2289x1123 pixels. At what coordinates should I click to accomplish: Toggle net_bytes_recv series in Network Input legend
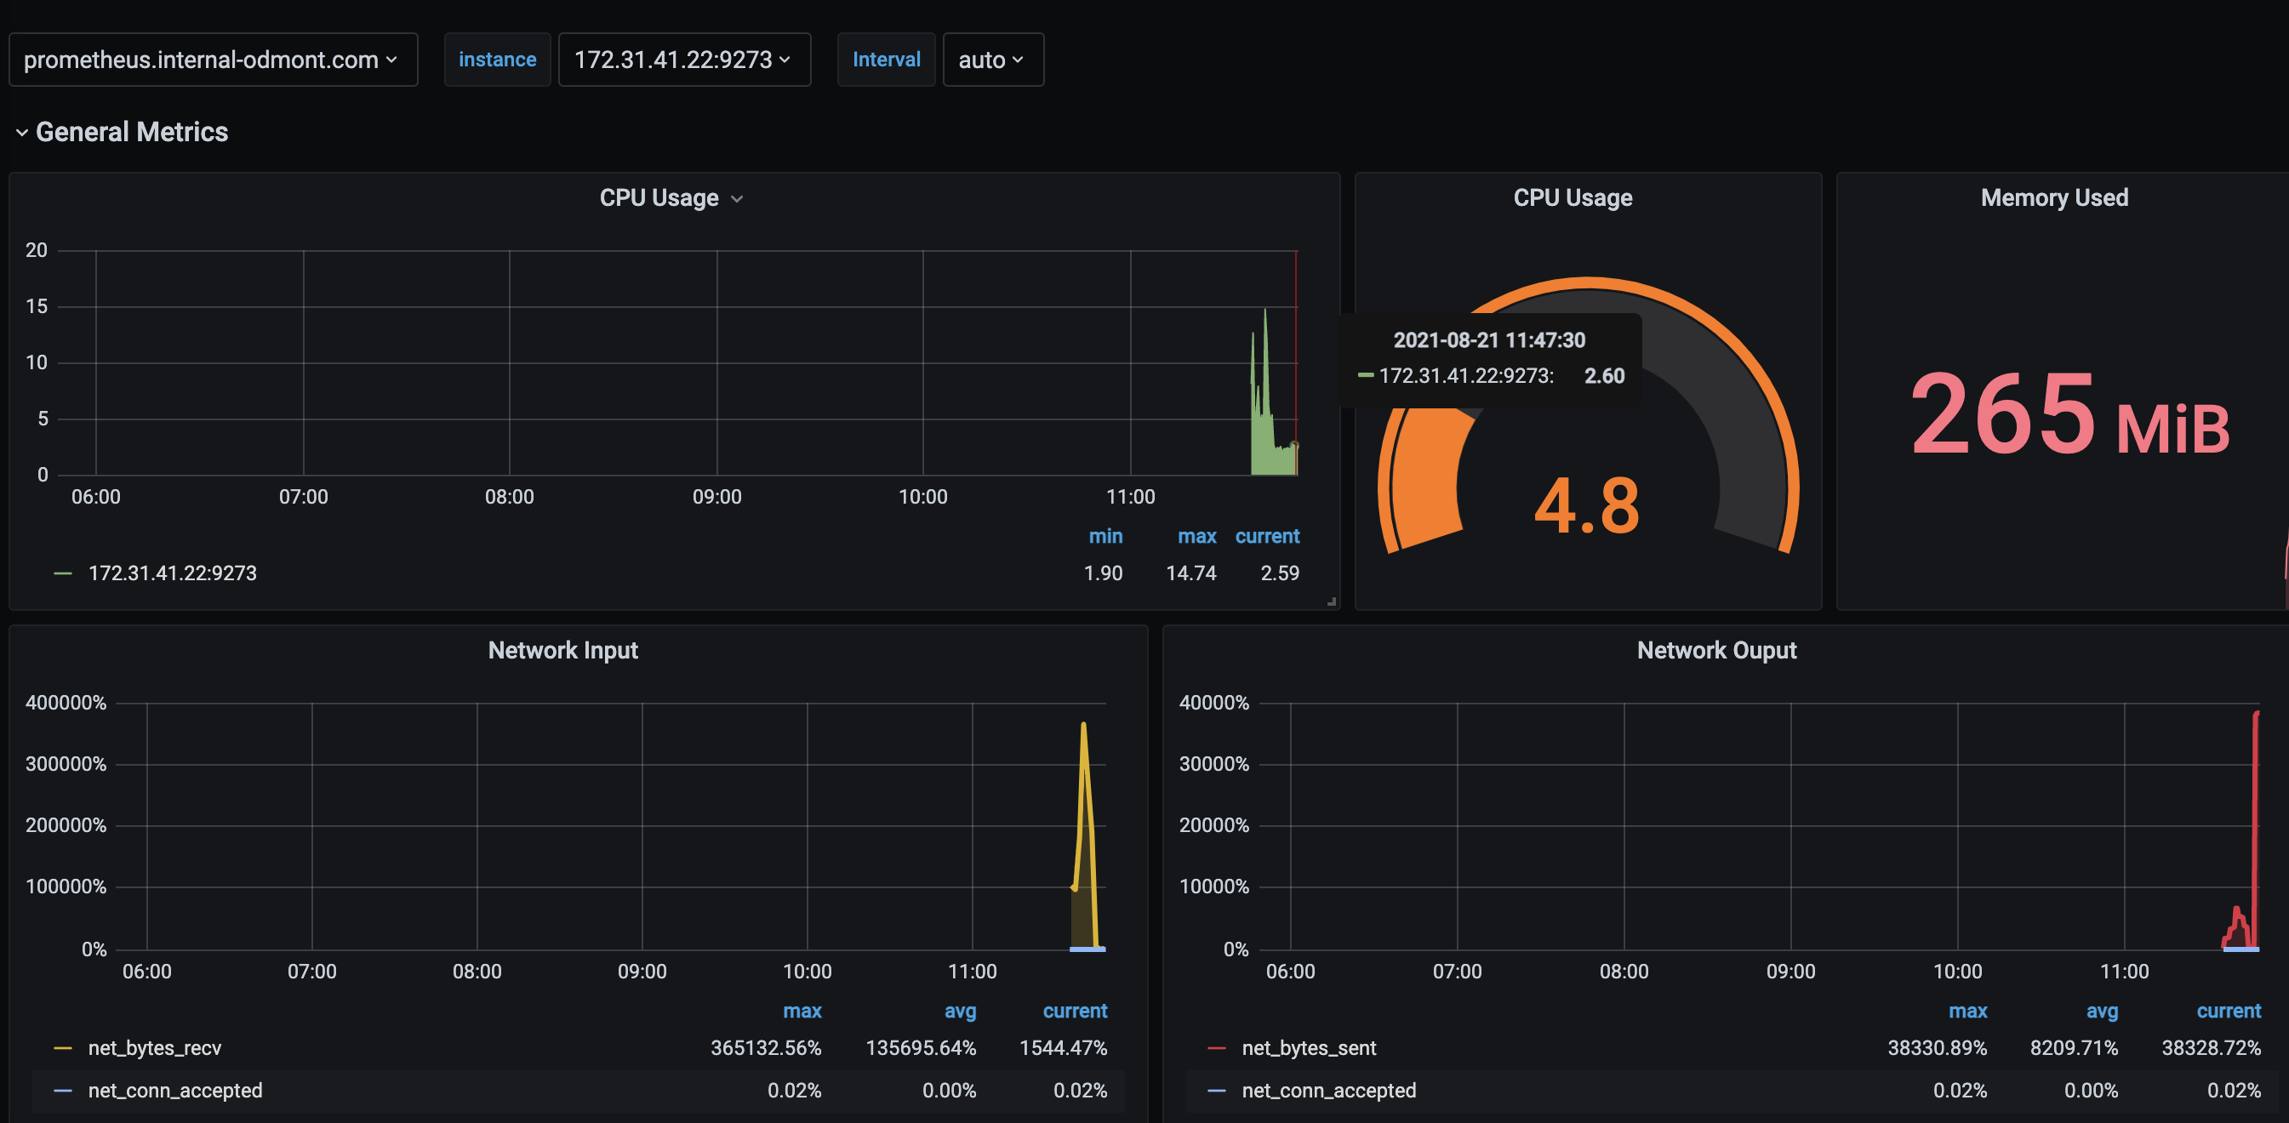pos(155,1048)
